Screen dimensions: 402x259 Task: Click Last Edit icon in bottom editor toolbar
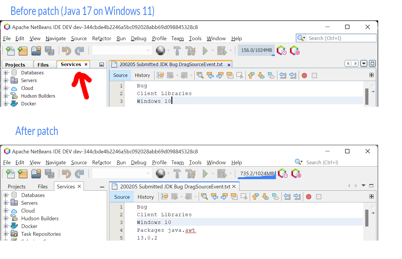click(x=165, y=197)
